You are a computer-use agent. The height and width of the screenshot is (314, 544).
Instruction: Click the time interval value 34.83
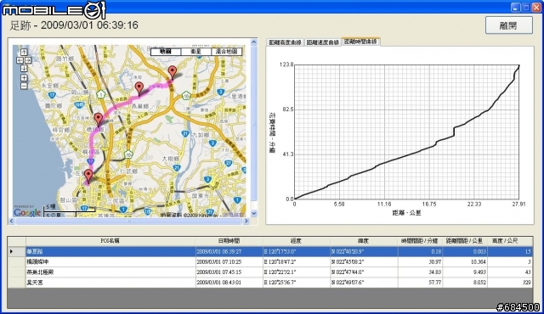(420, 272)
